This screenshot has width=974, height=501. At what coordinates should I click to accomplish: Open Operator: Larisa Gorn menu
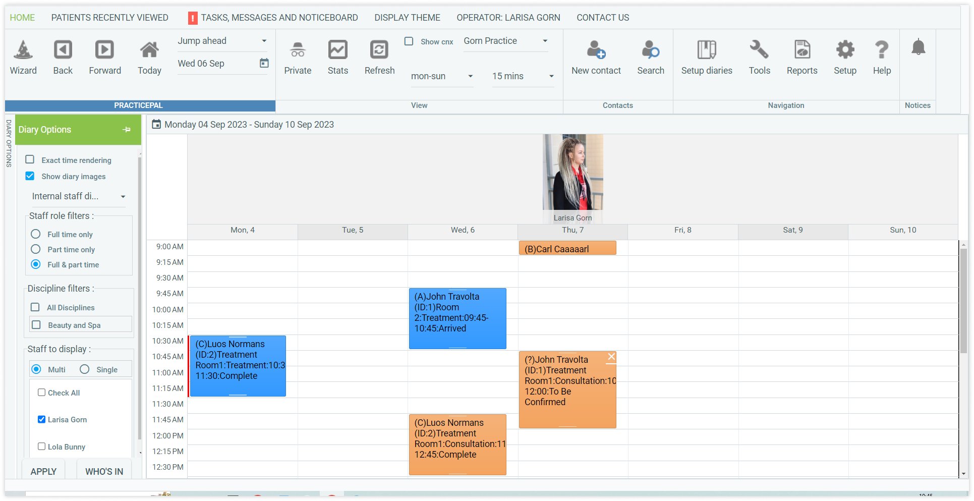[x=508, y=18]
